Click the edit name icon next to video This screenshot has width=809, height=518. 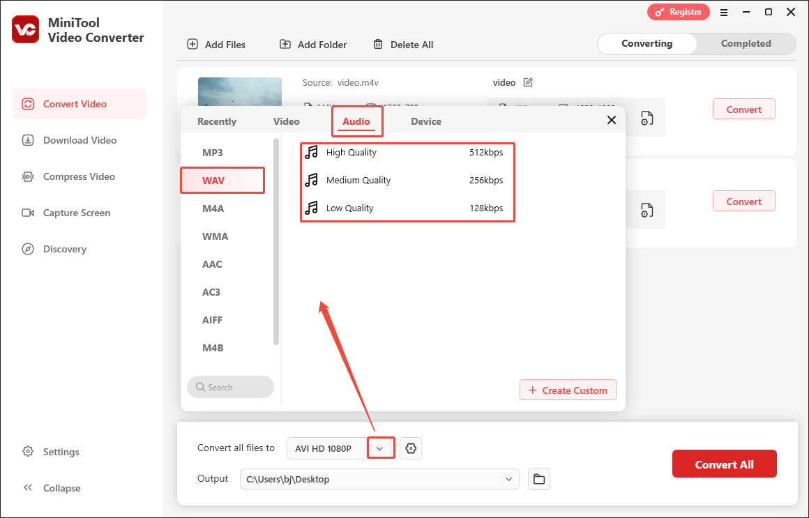pos(528,82)
